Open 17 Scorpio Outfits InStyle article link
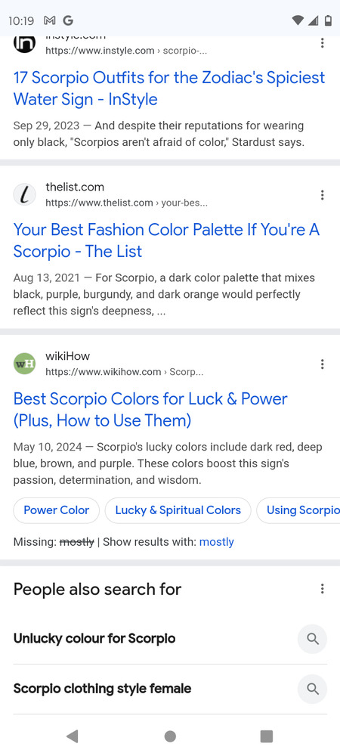This screenshot has height=756, width=340. click(169, 88)
